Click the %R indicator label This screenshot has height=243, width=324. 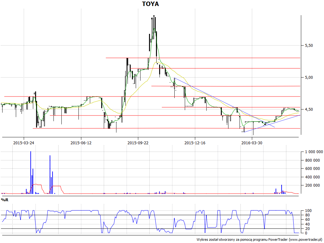coord(4,200)
